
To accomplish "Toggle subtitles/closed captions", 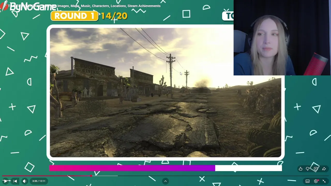I will tap(307, 181).
